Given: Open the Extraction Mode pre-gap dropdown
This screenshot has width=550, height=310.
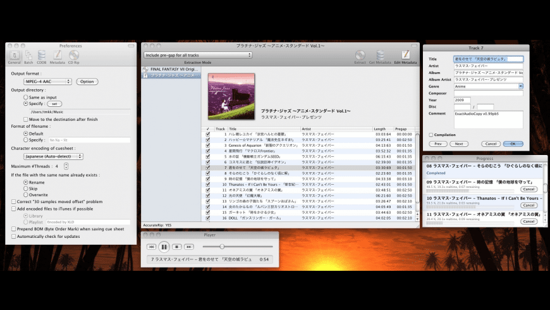Looking at the screenshot, I should coord(198,55).
